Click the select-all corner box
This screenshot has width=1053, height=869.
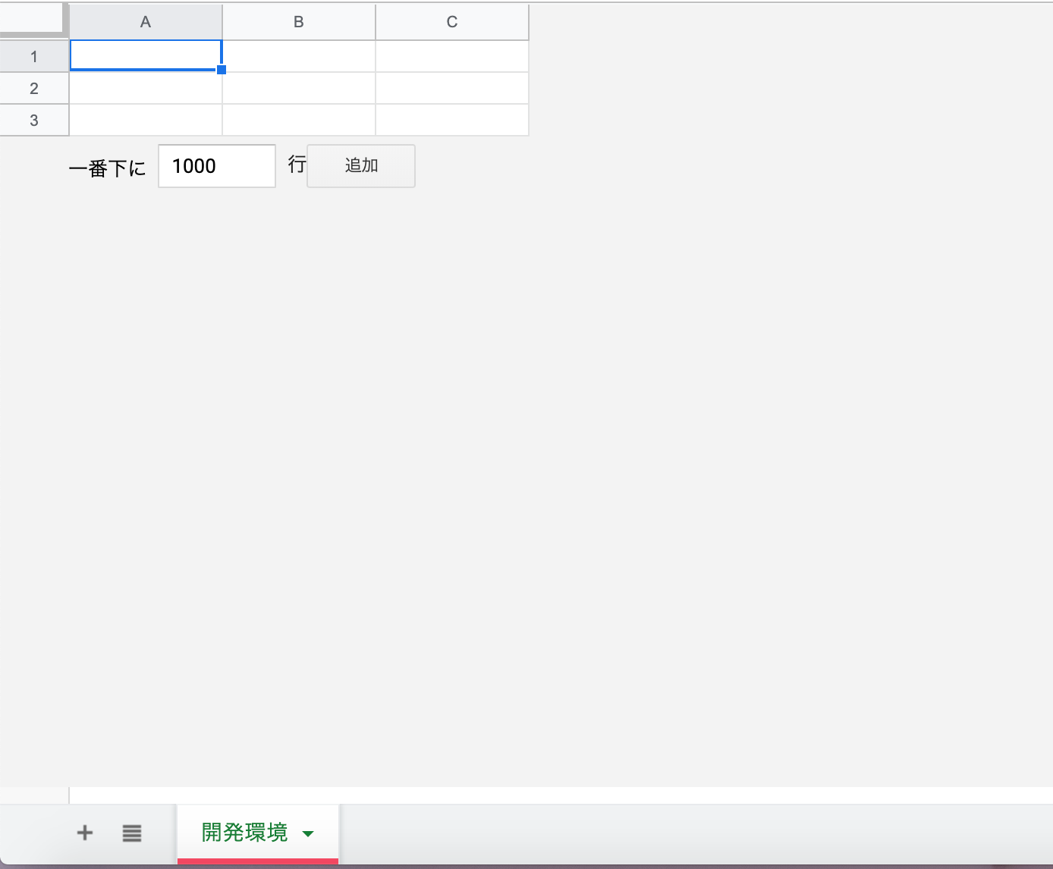pyautogui.click(x=33, y=20)
